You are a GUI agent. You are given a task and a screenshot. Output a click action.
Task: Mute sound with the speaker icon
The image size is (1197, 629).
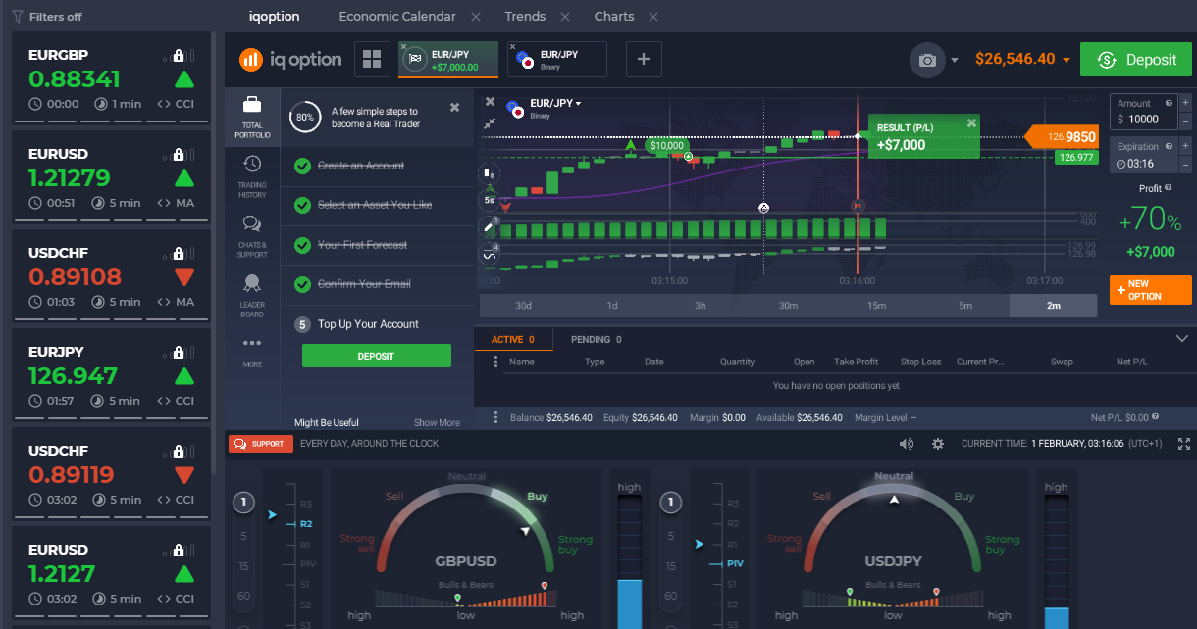coord(906,444)
